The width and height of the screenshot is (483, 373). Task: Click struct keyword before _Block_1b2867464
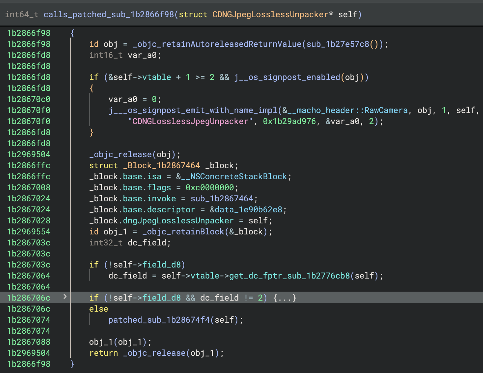tap(103, 165)
